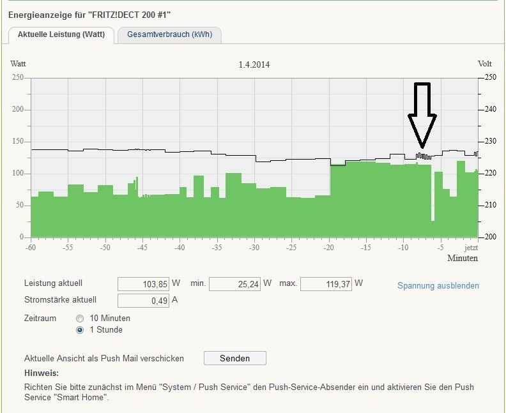Screen dimensions: 506x413
Task: Click the Senden button
Action: (x=235, y=358)
